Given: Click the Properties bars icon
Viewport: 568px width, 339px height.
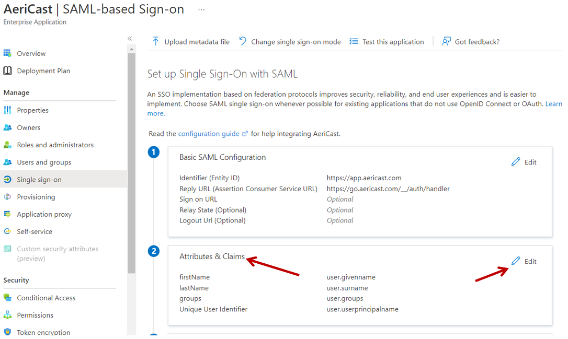Looking at the screenshot, I should pyautogui.click(x=7, y=110).
